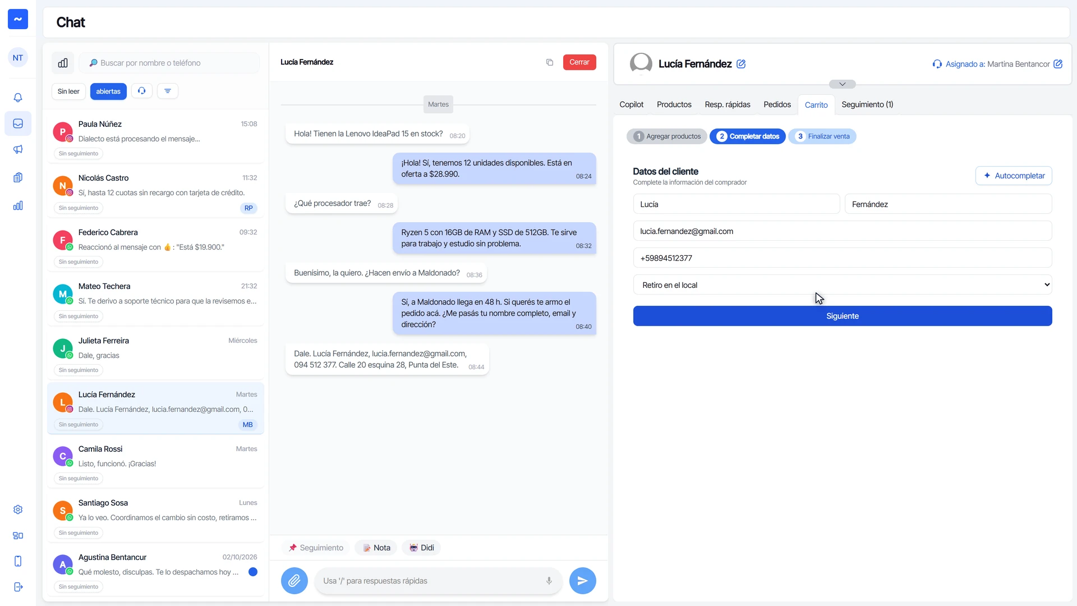Image resolution: width=1077 pixels, height=606 pixels.
Task: Click the microphone icon in message box
Action: point(549,581)
